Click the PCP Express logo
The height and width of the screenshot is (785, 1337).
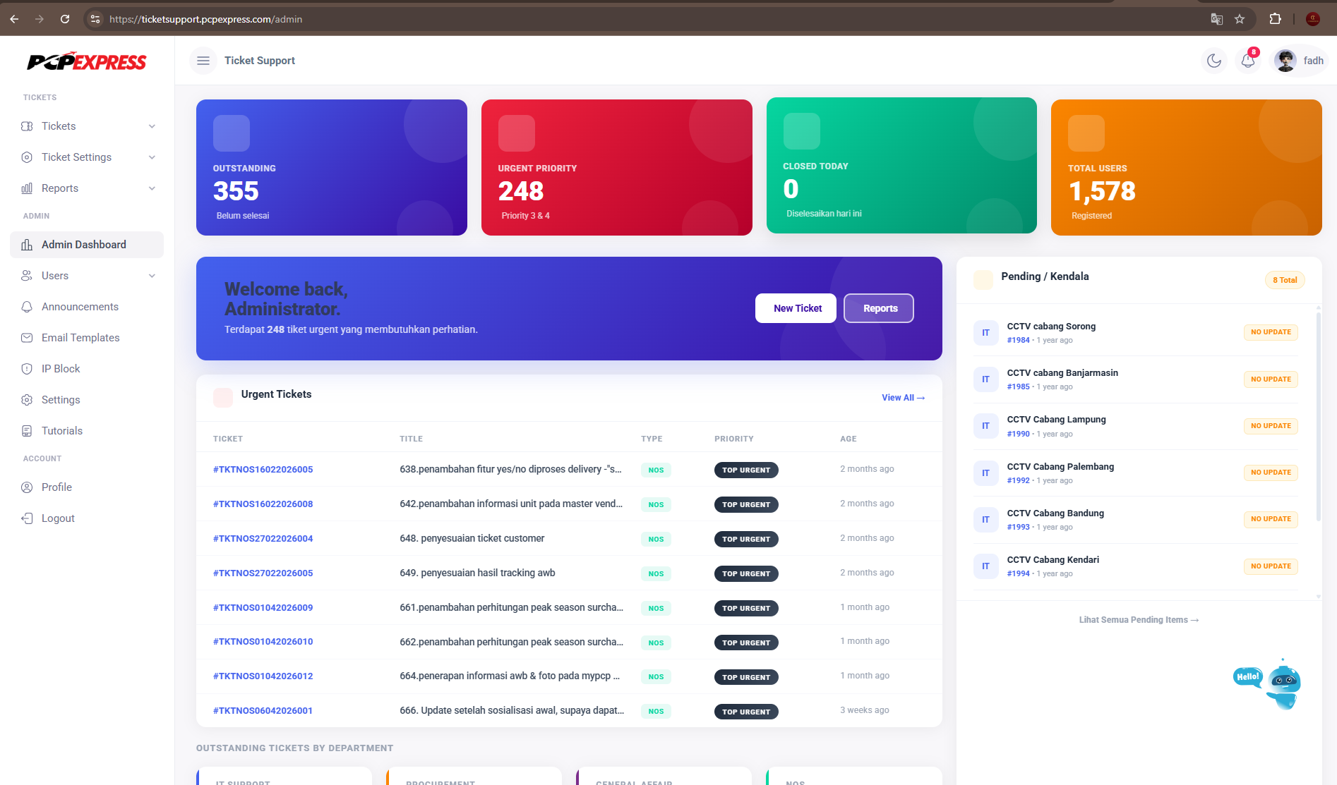click(87, 62)
